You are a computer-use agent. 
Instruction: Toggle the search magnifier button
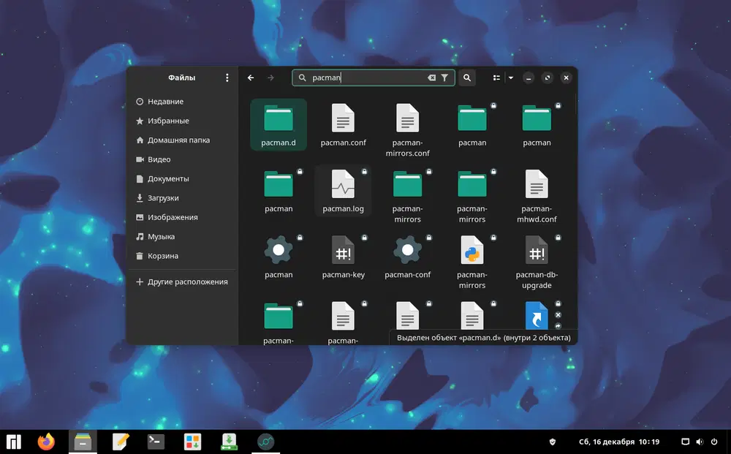pyautogui.click(x=467, y=77)
